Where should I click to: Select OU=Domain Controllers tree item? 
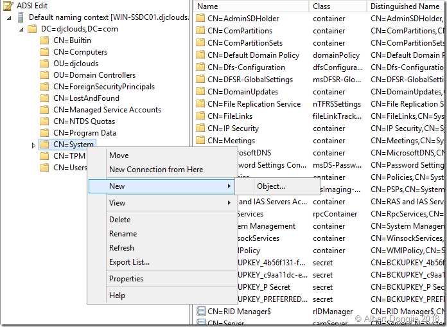click(x=94, y=75)
